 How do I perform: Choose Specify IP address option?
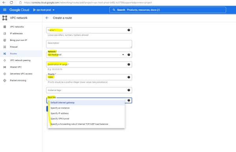click(86, 113)
